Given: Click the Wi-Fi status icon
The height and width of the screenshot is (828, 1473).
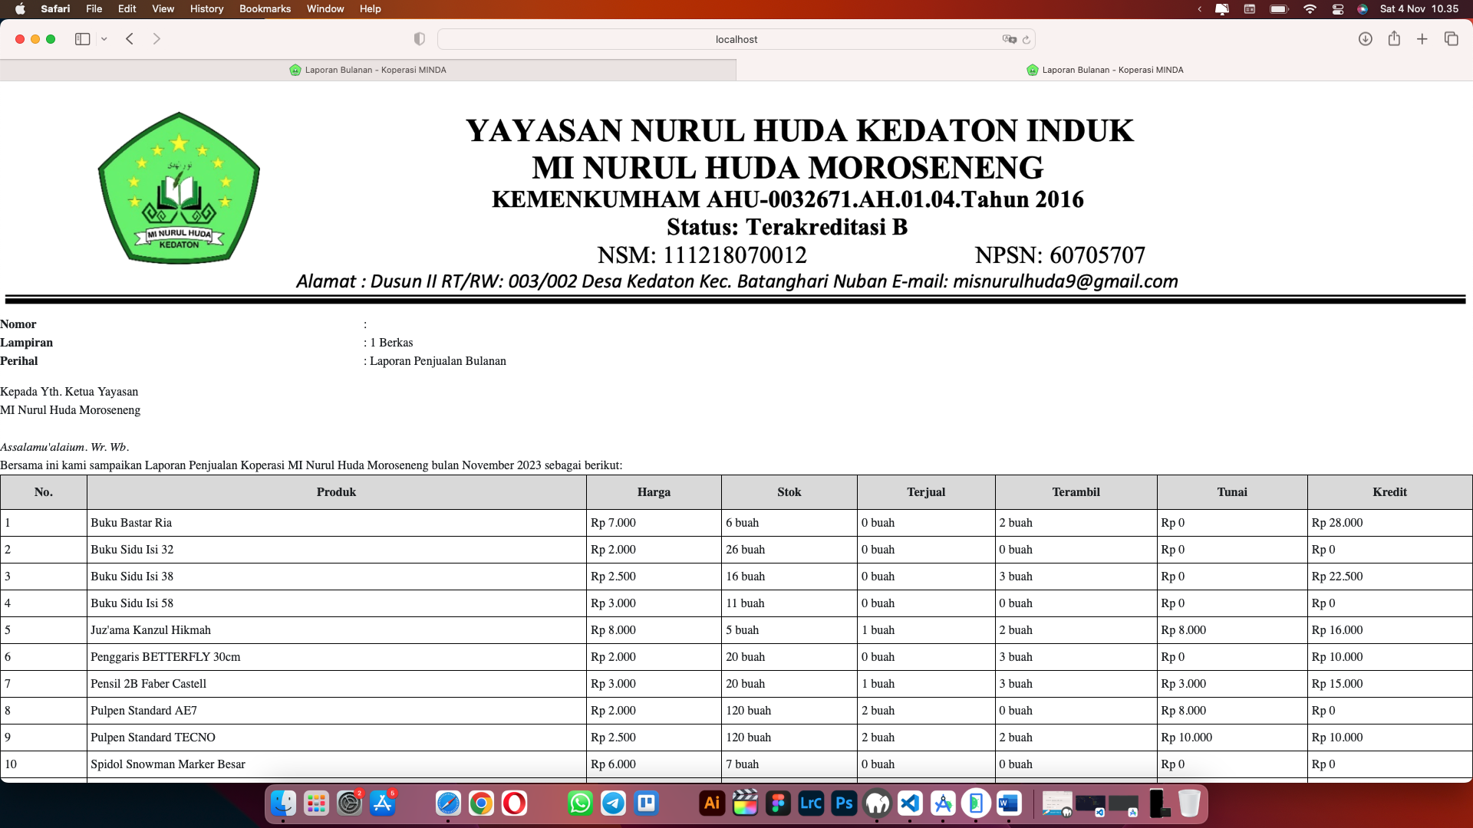Looking at the screenshot, I should point(1310,9).
